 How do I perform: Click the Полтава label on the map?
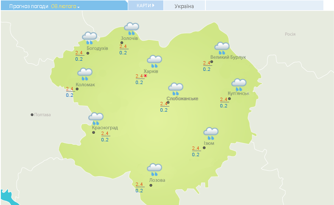tap(42, 115)
